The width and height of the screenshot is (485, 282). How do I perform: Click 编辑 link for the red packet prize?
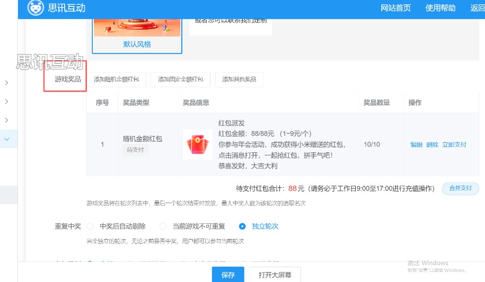coord(416,144)
